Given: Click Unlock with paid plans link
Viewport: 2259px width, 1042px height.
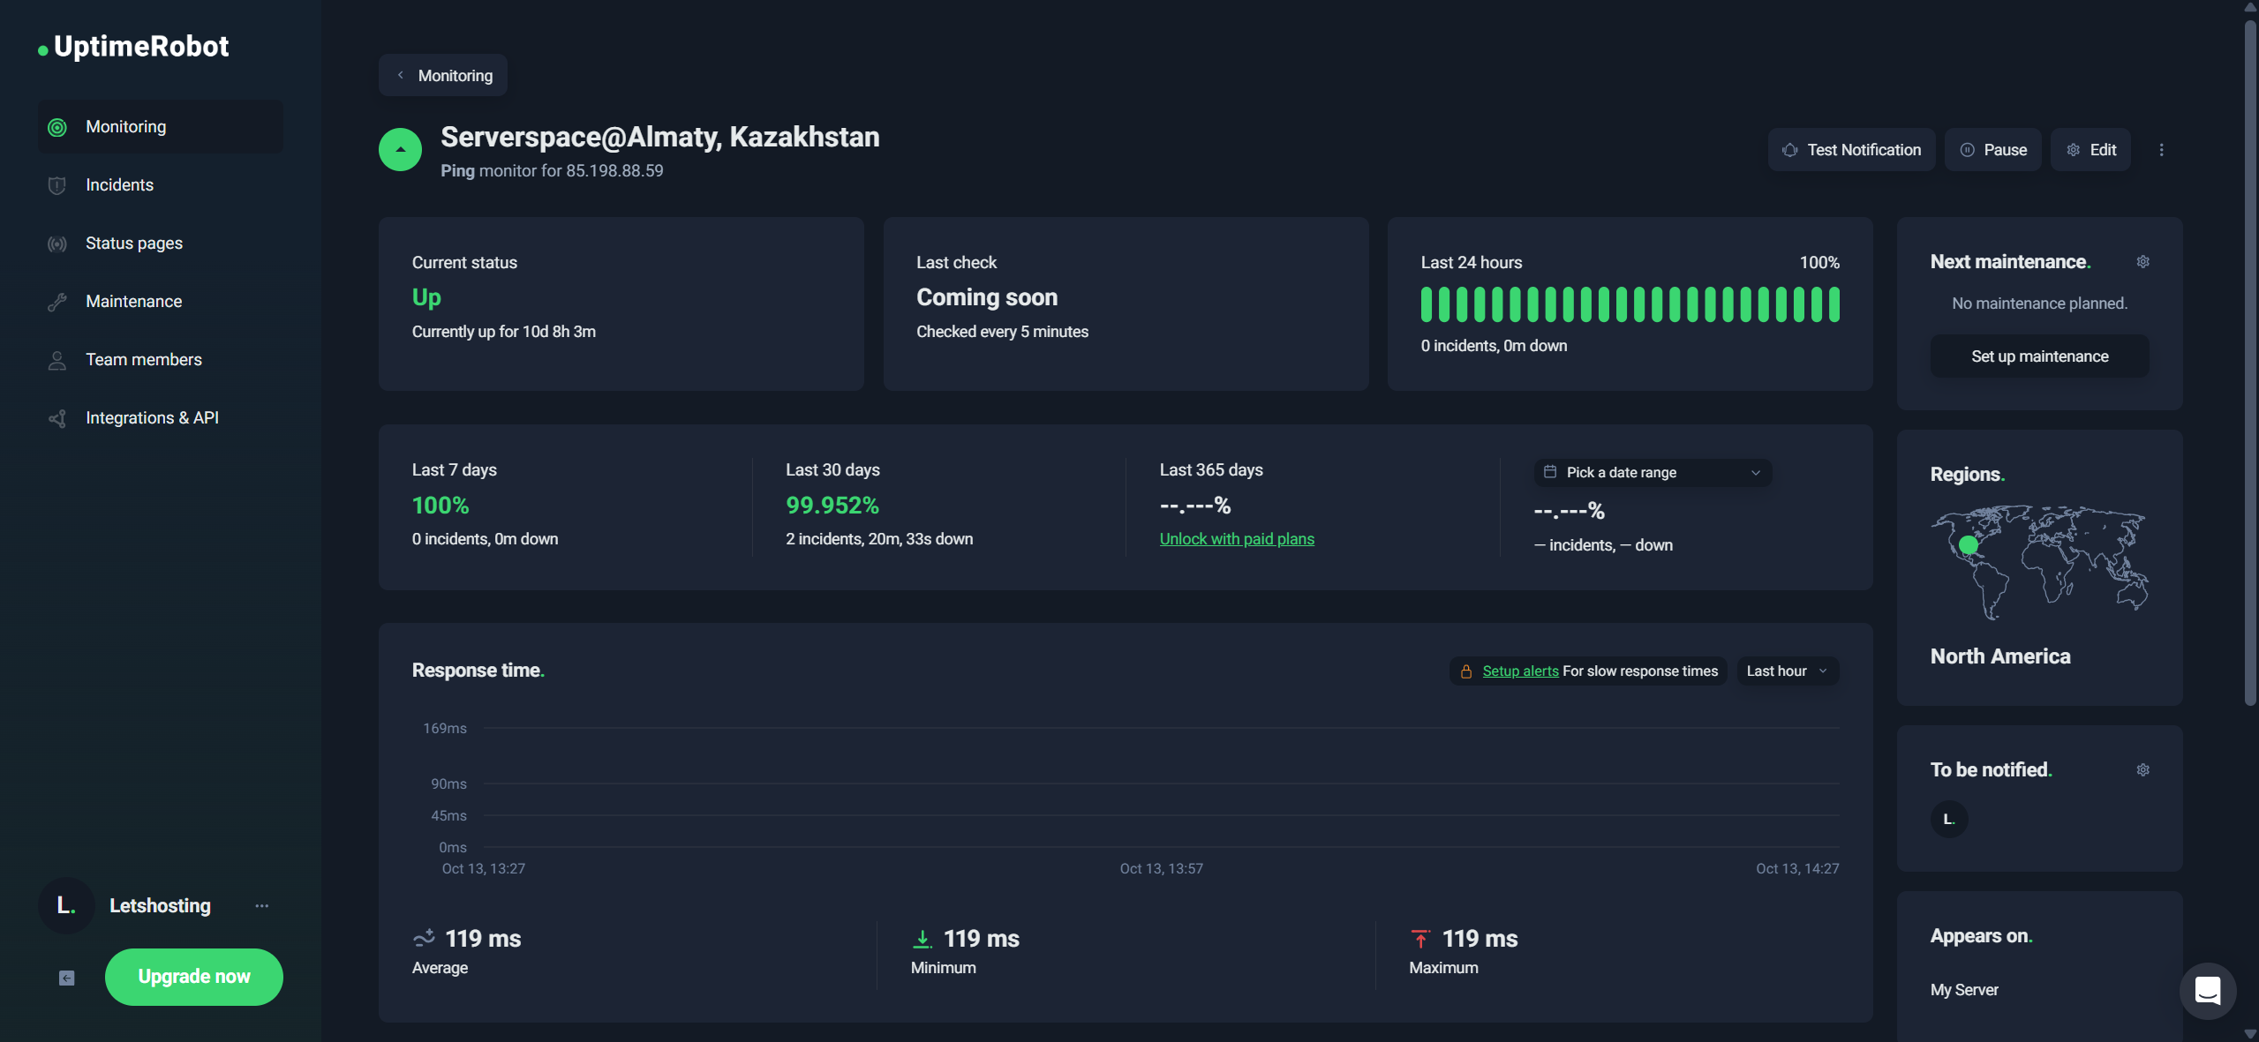Looking at the screenshot, I should [1237, 539].
